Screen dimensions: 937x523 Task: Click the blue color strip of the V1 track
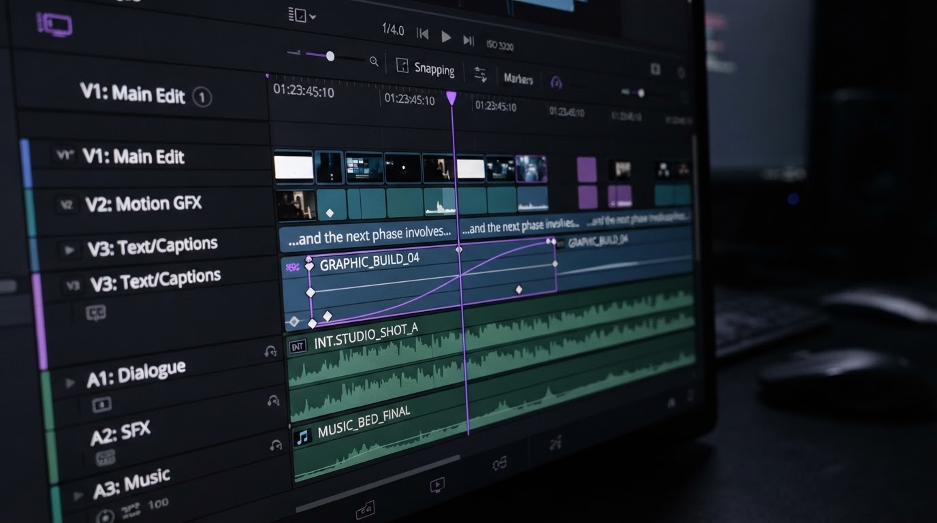tap(27, 163)
